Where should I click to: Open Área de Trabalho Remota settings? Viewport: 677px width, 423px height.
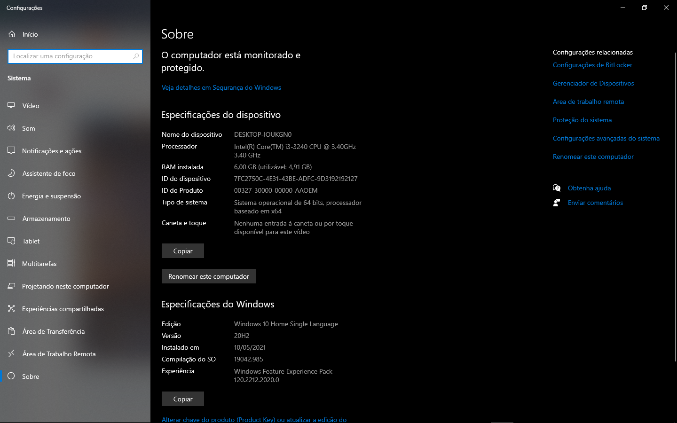pyautogui.click(x=75, y=354)
